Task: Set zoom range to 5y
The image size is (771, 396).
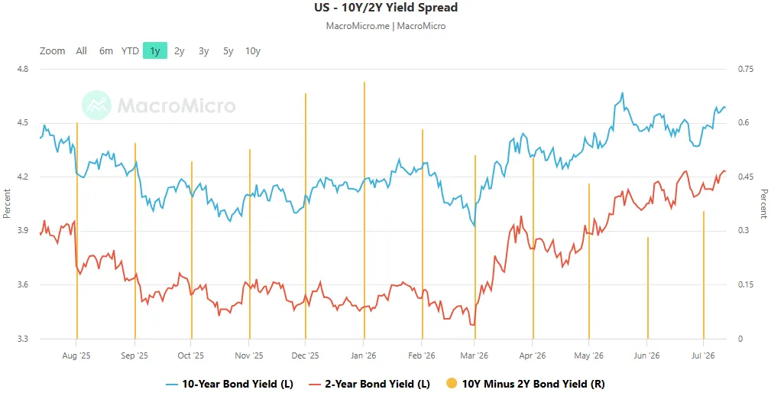Action: [228, 50]
